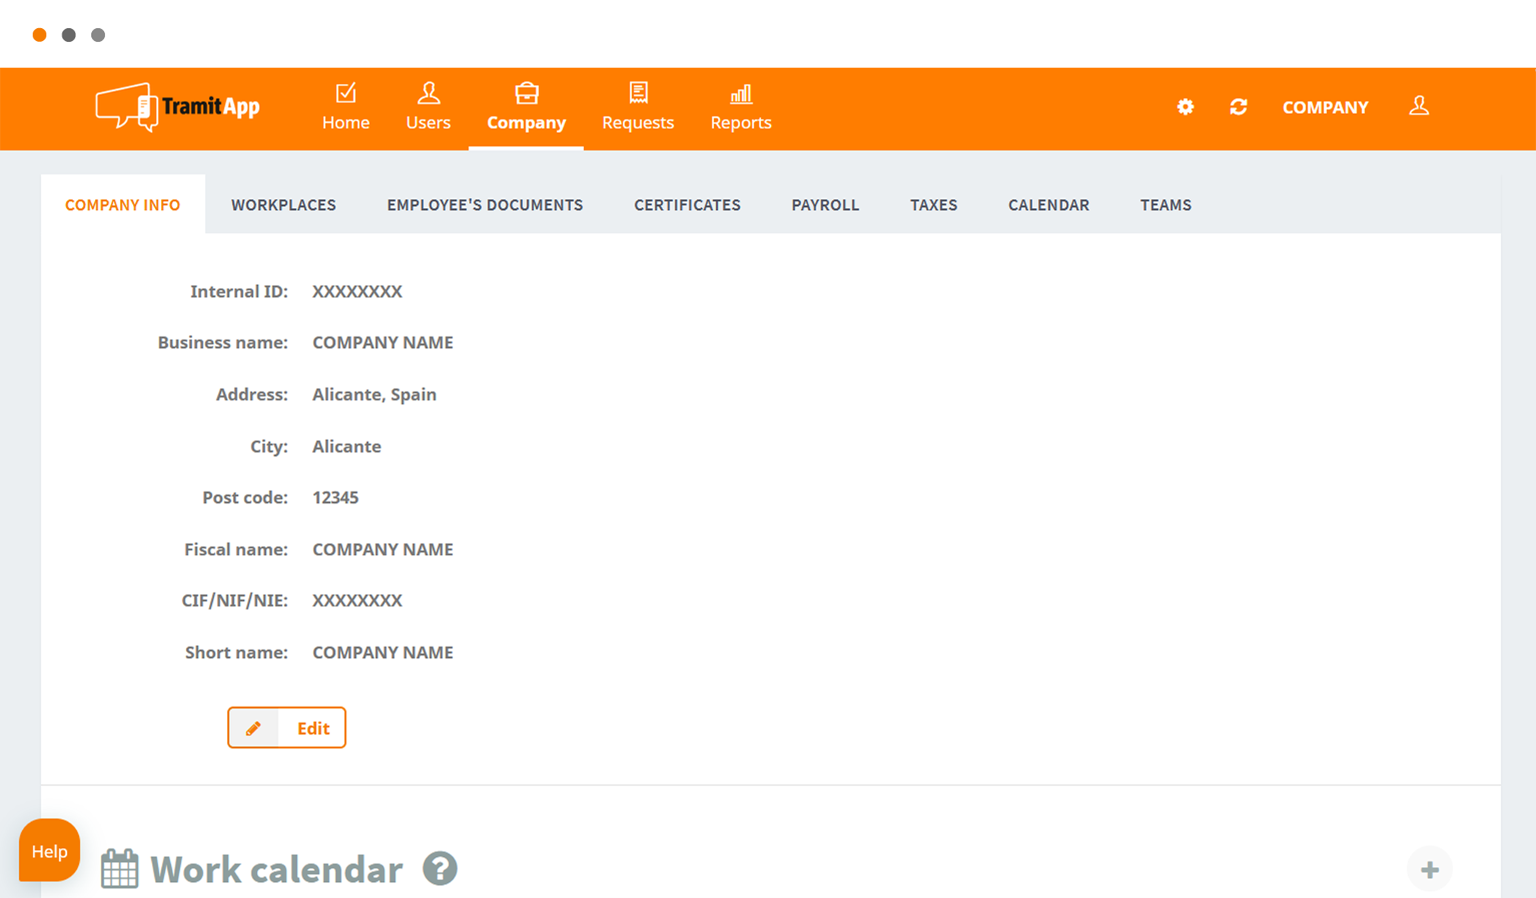Open the Users menu label
Image resolution: width=1536 pixels, height=898 pixels.
[428, 122]
